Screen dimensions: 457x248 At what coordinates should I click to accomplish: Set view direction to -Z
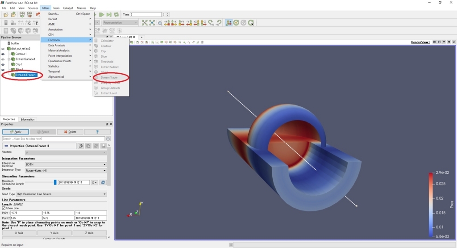click(204, 23)
